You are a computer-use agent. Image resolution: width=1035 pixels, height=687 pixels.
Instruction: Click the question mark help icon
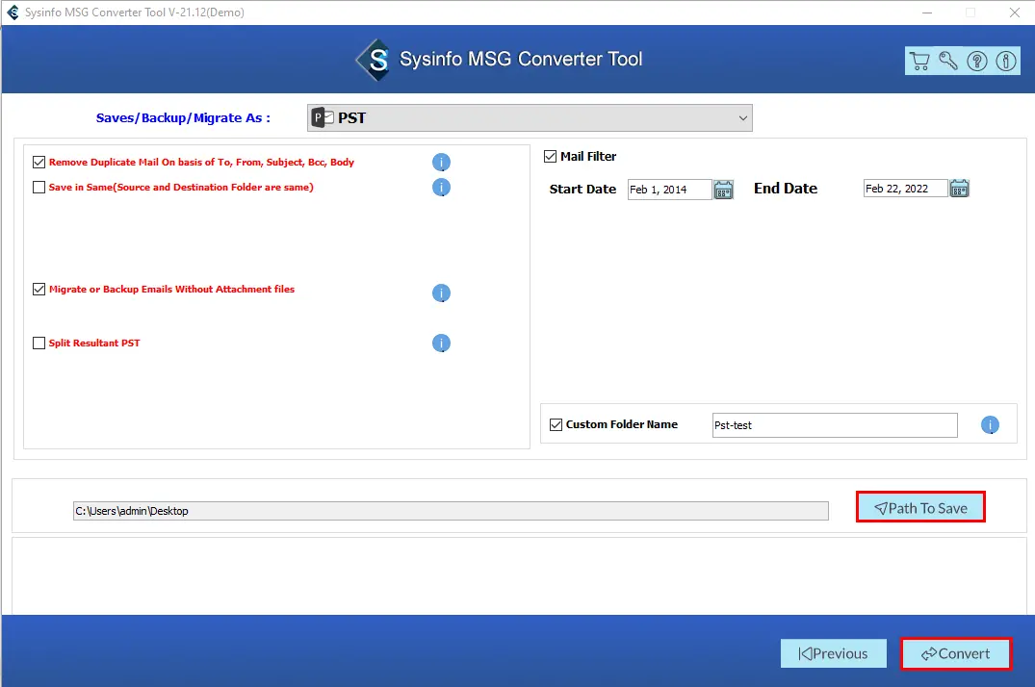(977, 62)
